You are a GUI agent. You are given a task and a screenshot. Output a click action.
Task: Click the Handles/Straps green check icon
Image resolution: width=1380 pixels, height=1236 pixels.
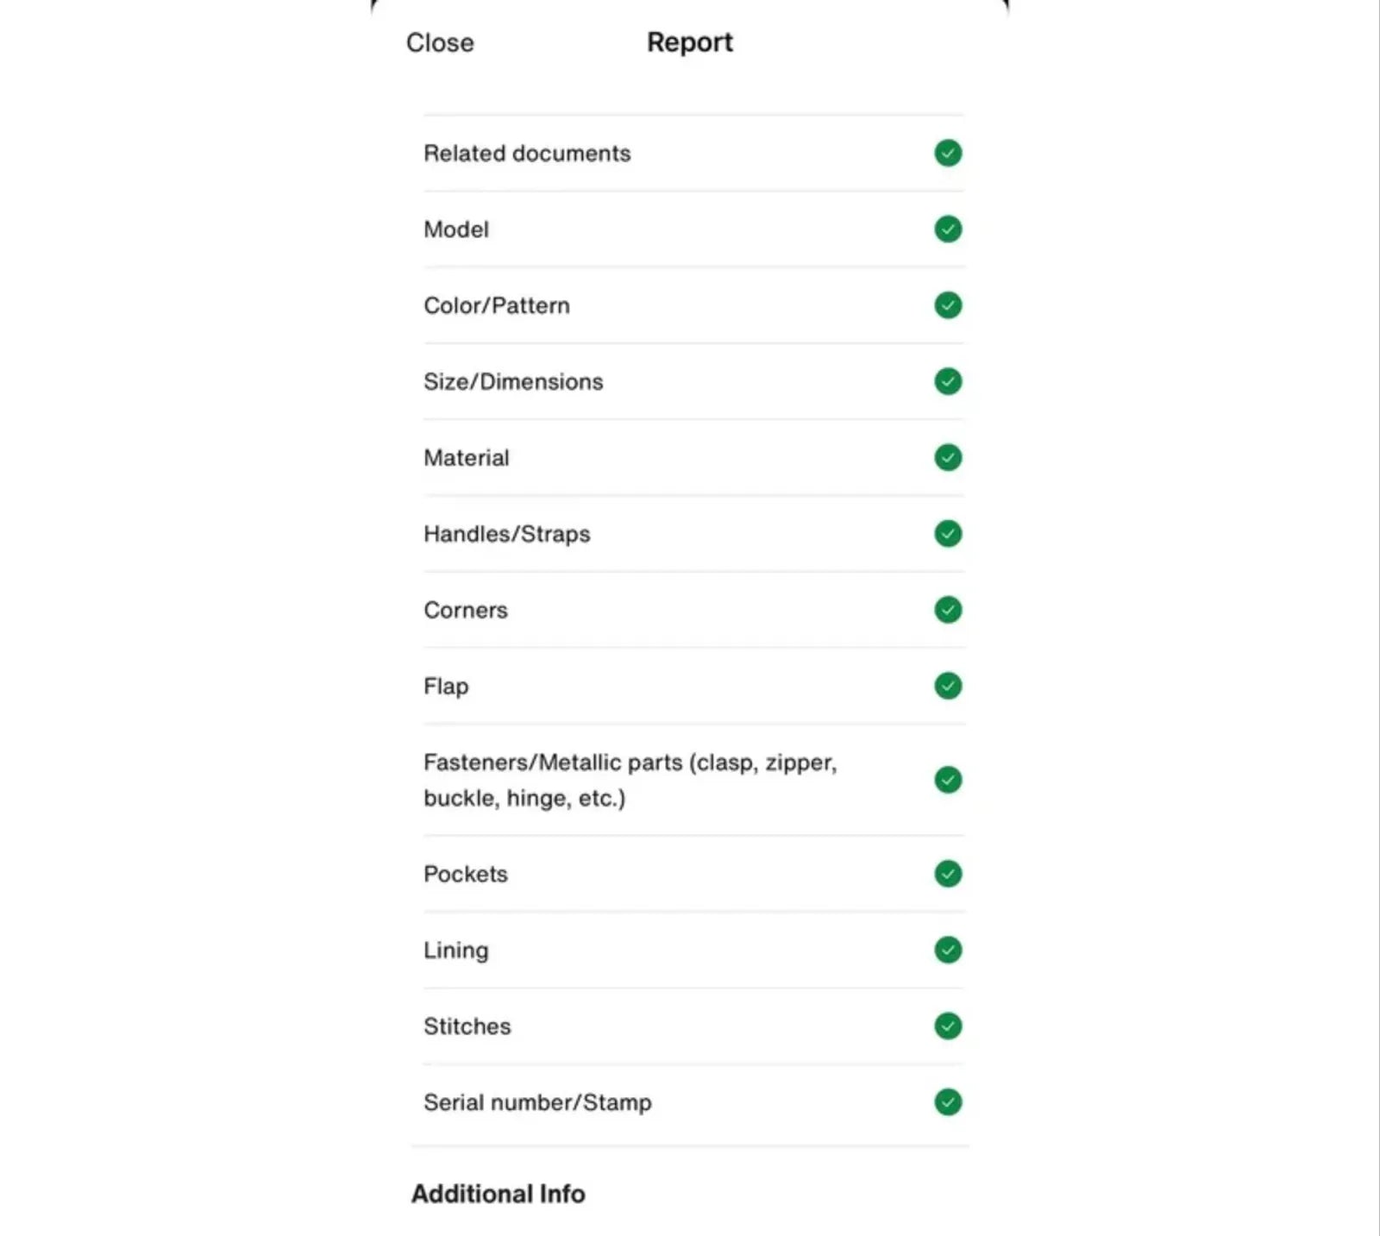948,534
